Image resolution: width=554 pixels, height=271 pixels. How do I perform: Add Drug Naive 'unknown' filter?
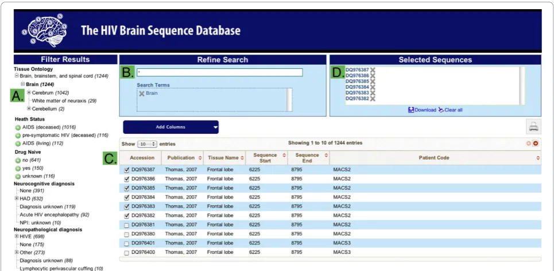pos(18,176)
